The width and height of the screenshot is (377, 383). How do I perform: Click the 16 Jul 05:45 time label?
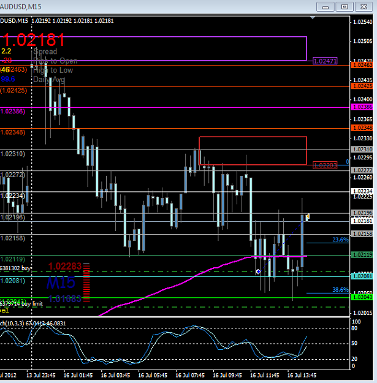153,375
